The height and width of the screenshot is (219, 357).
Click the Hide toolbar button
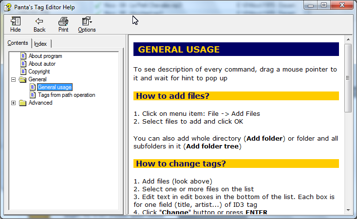(16, 24)
